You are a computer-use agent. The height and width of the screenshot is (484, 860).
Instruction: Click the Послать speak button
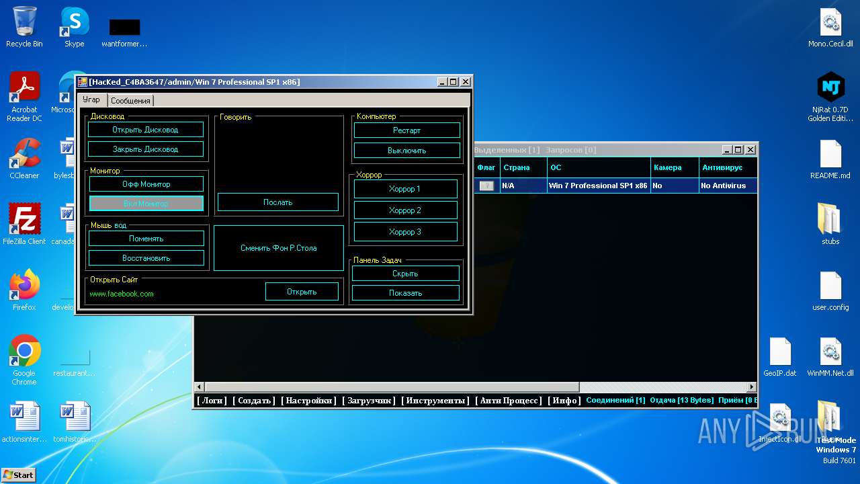pyautogui.click(x=278, y=202)
